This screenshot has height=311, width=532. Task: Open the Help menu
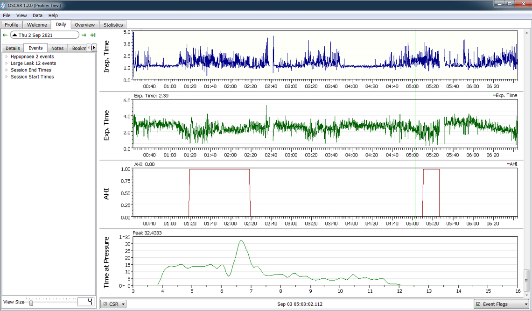click(x=53, y=15)
